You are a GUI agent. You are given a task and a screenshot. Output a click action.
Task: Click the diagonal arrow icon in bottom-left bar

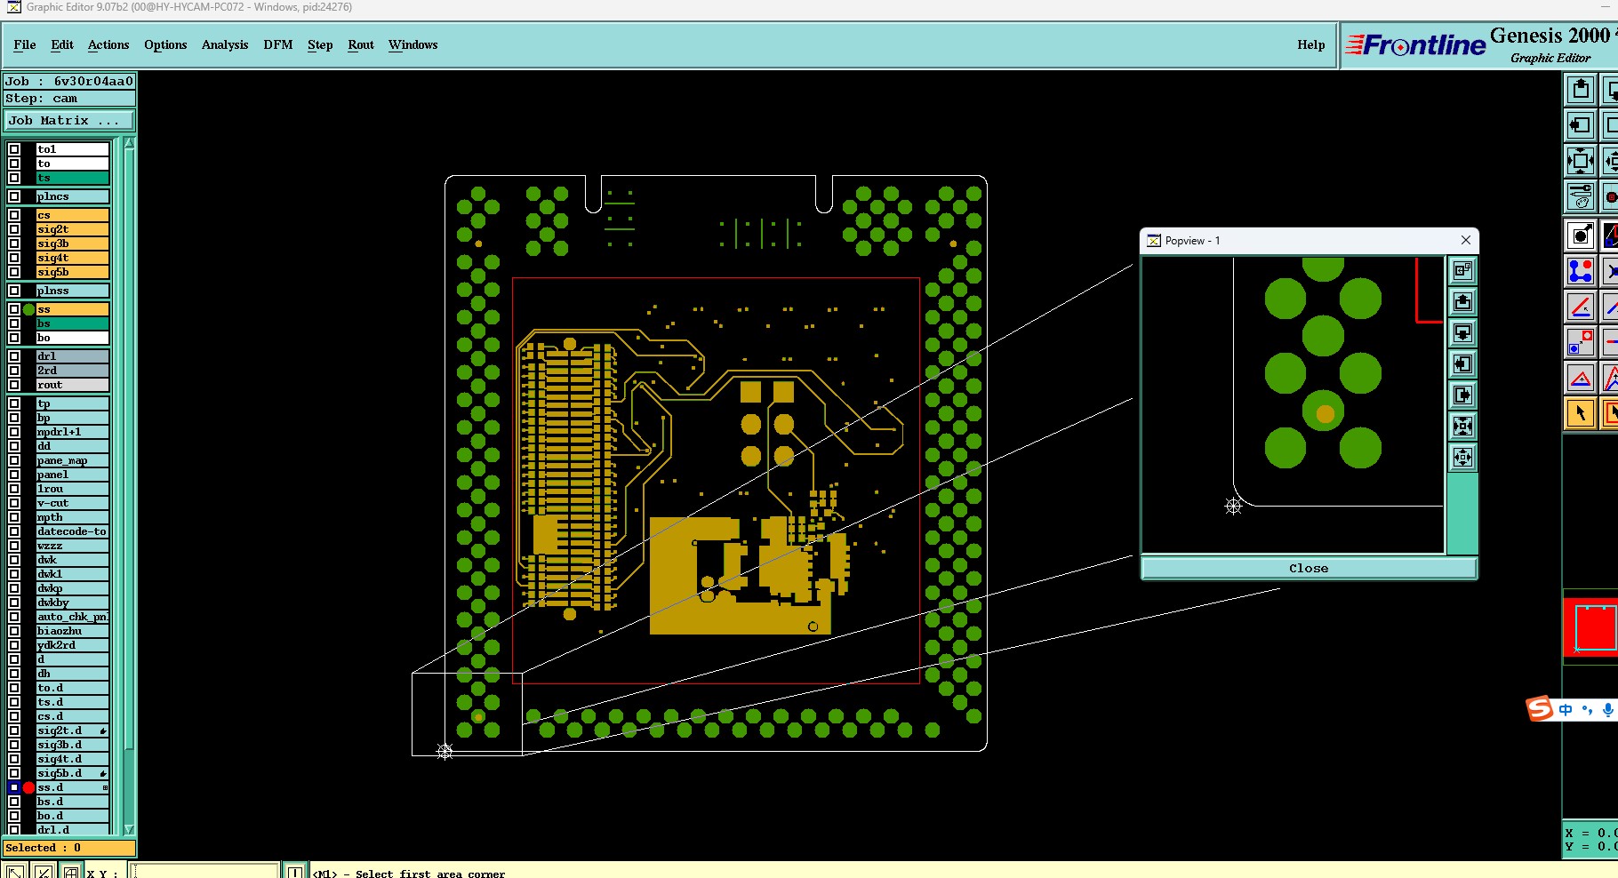14,872
